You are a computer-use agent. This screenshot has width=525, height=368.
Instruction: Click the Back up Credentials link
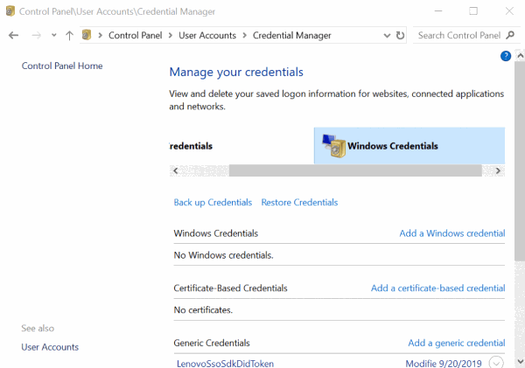click(213, 203)
